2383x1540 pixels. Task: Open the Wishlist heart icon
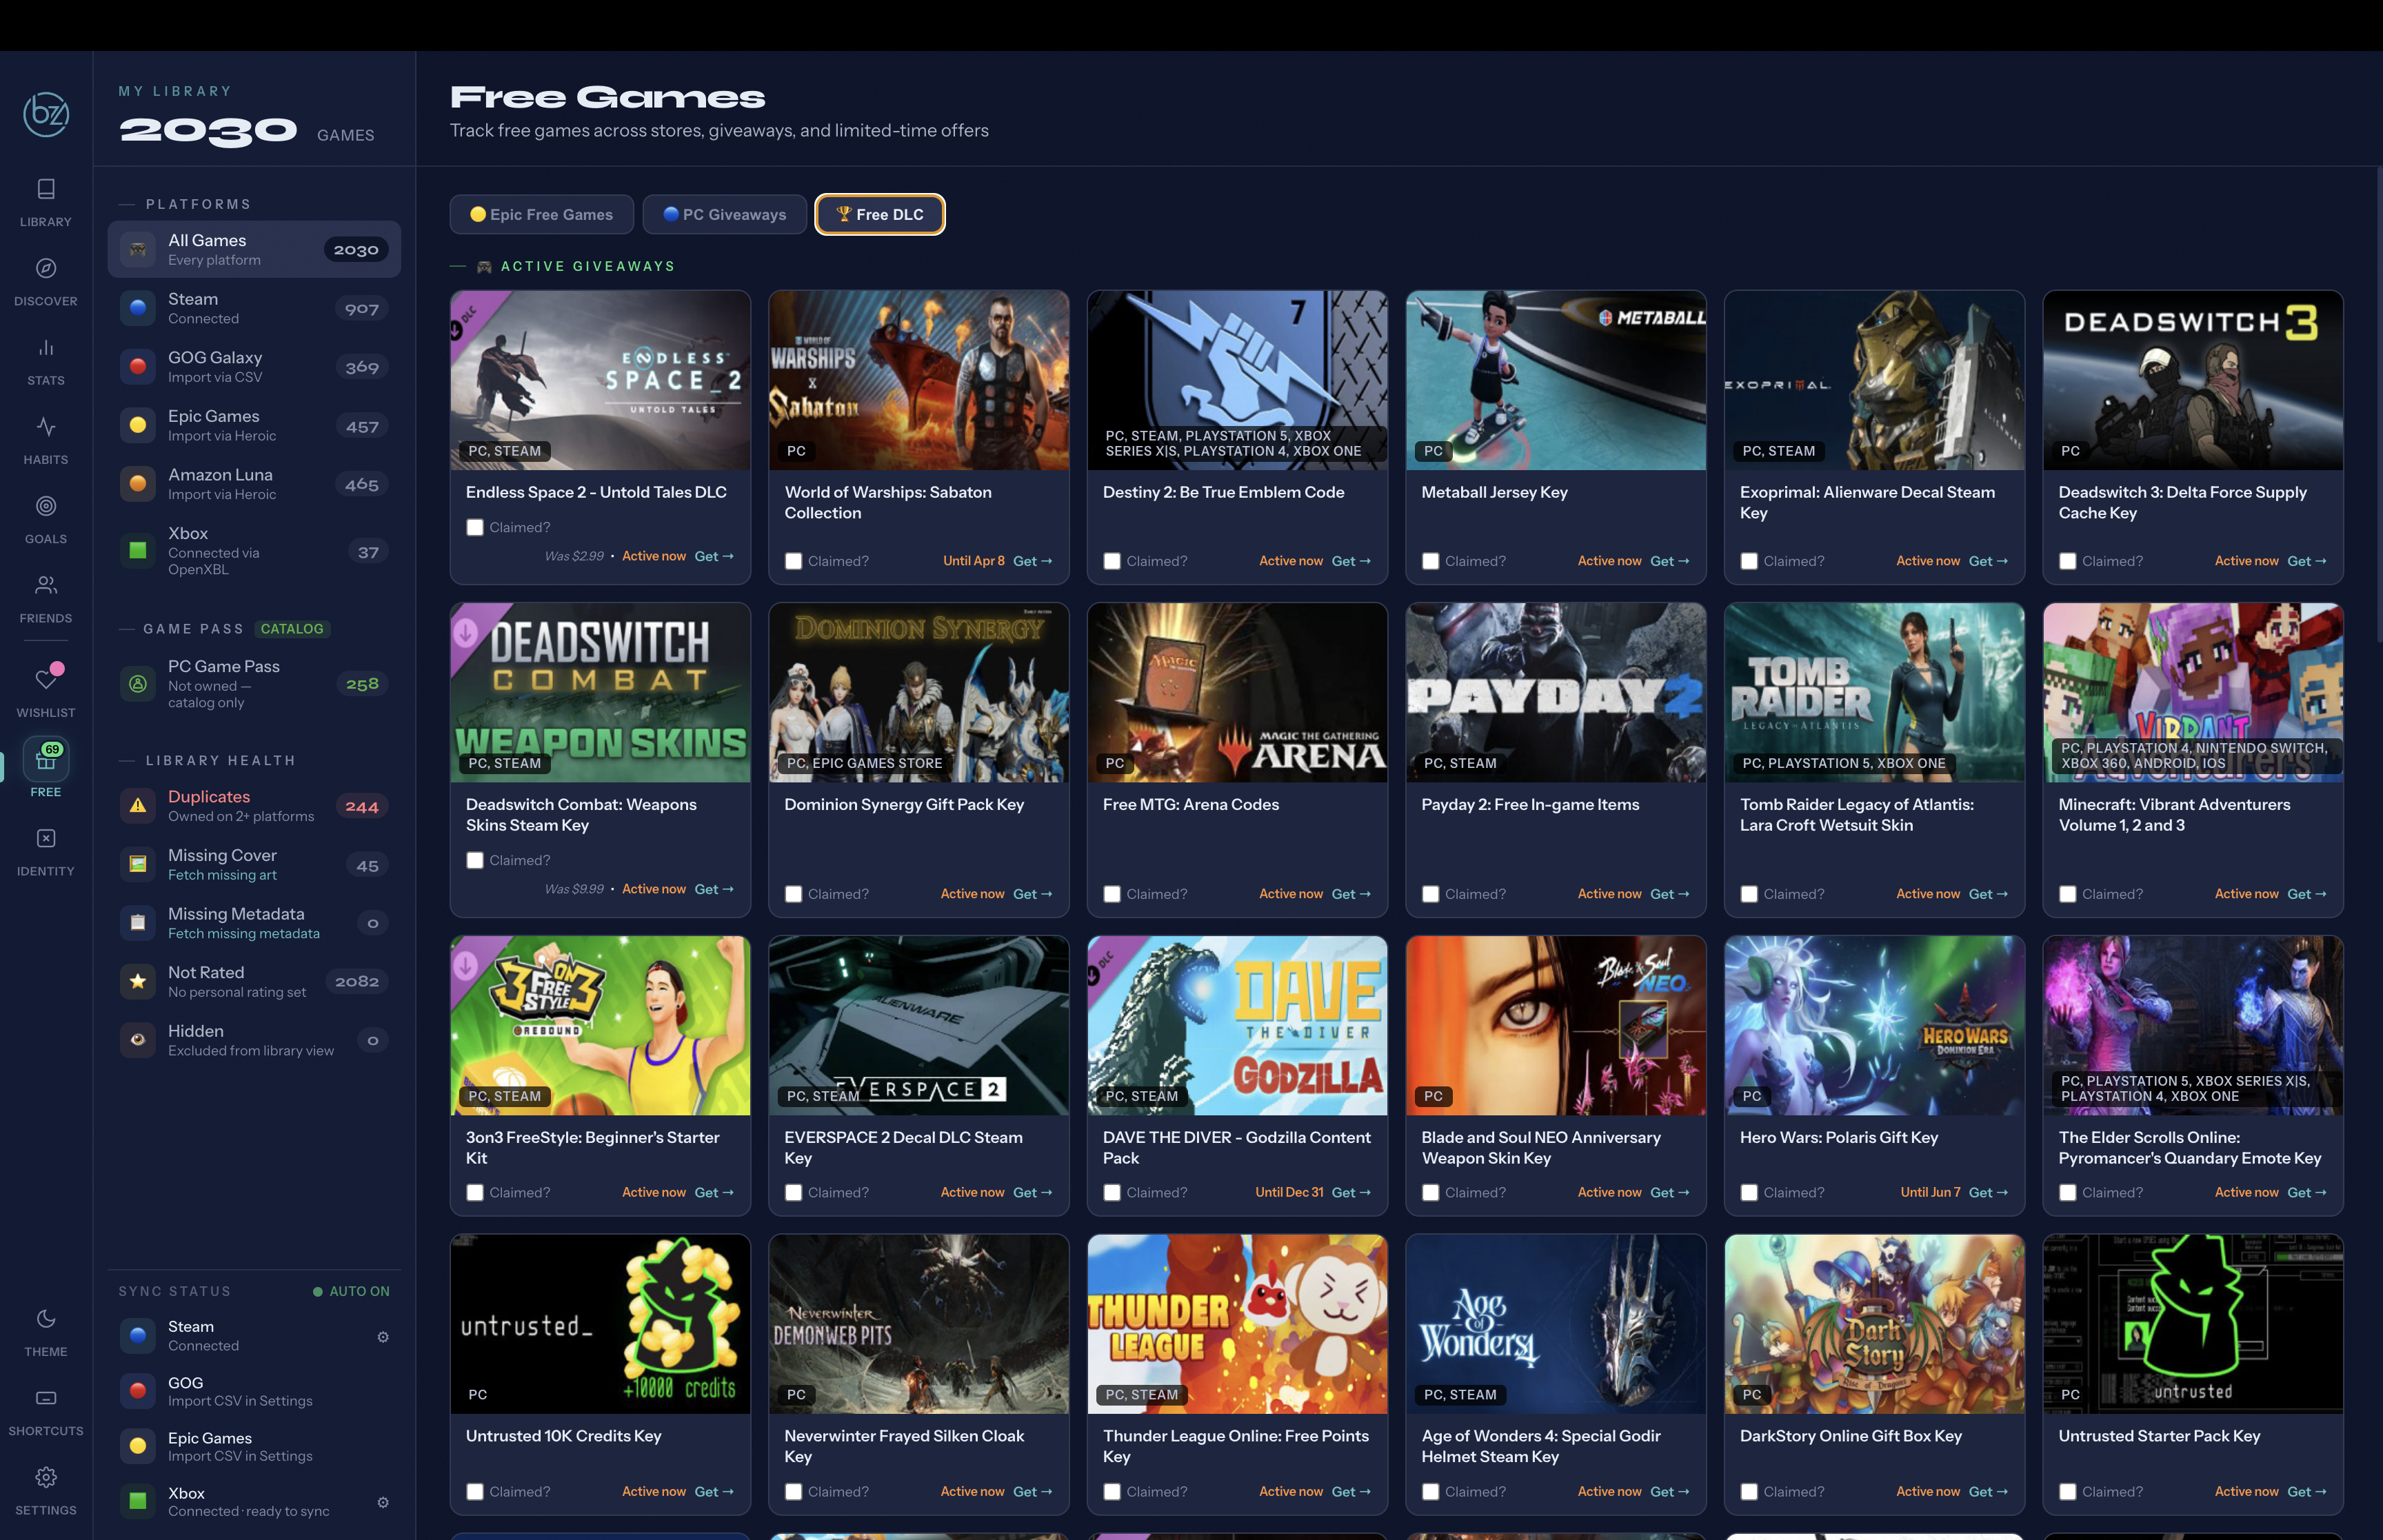[46, 679]
